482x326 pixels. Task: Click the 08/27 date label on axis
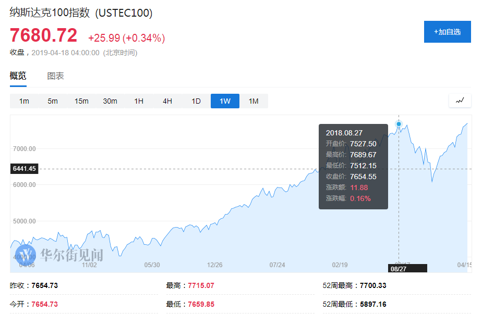(407, 269)
